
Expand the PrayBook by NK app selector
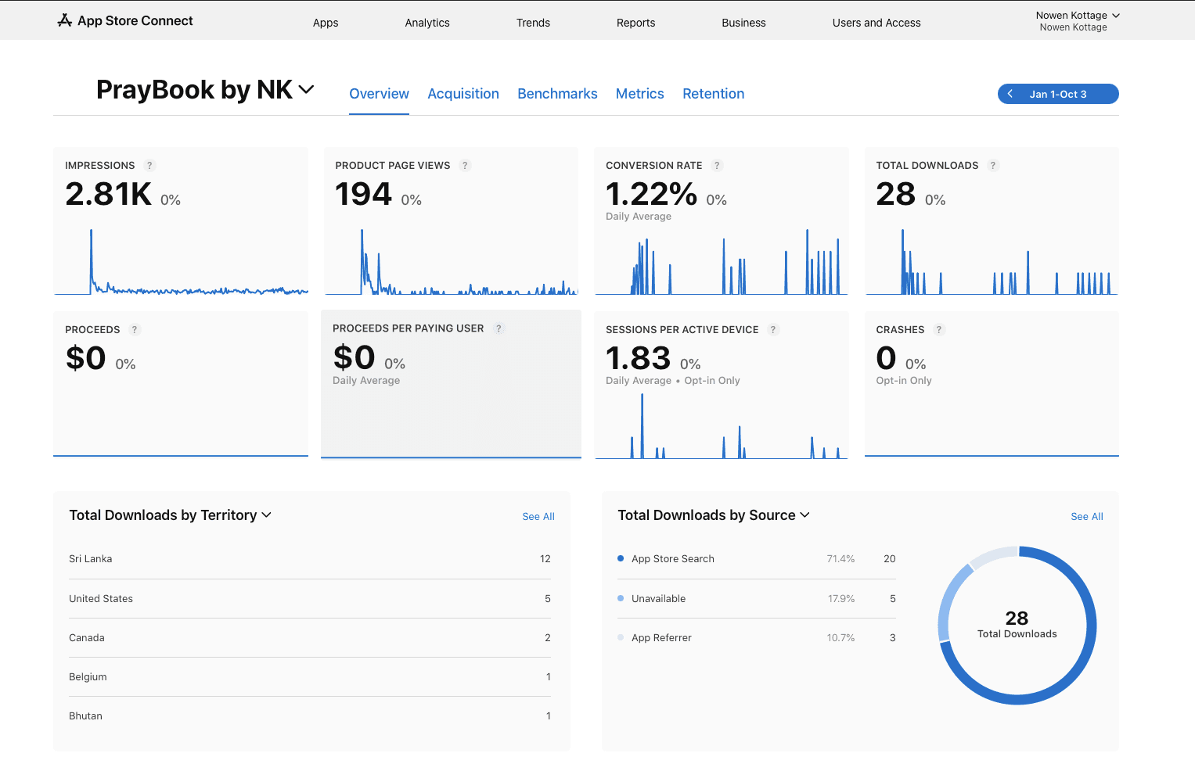coord(307,90)
